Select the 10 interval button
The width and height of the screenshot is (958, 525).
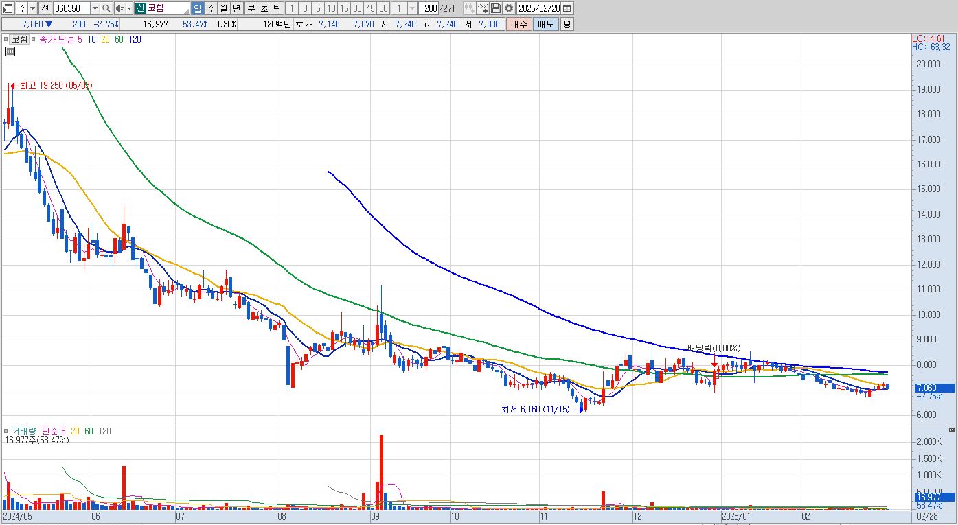331,8
